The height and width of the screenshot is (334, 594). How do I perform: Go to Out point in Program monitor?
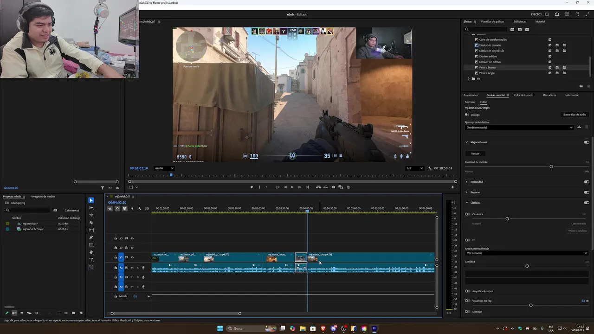pos(307,187)
